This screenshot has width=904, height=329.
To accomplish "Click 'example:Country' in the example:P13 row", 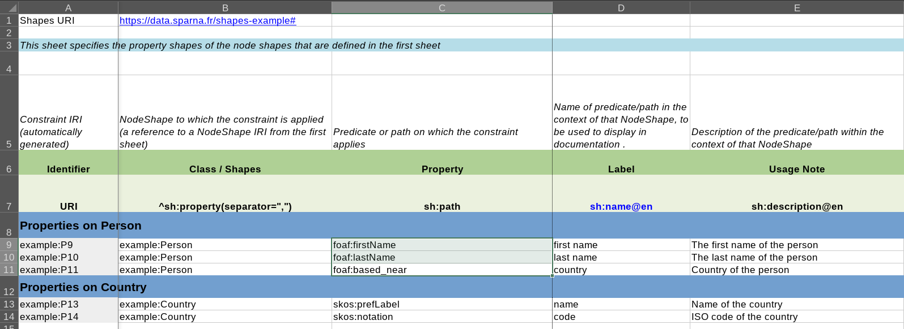I will click(225, 304).
